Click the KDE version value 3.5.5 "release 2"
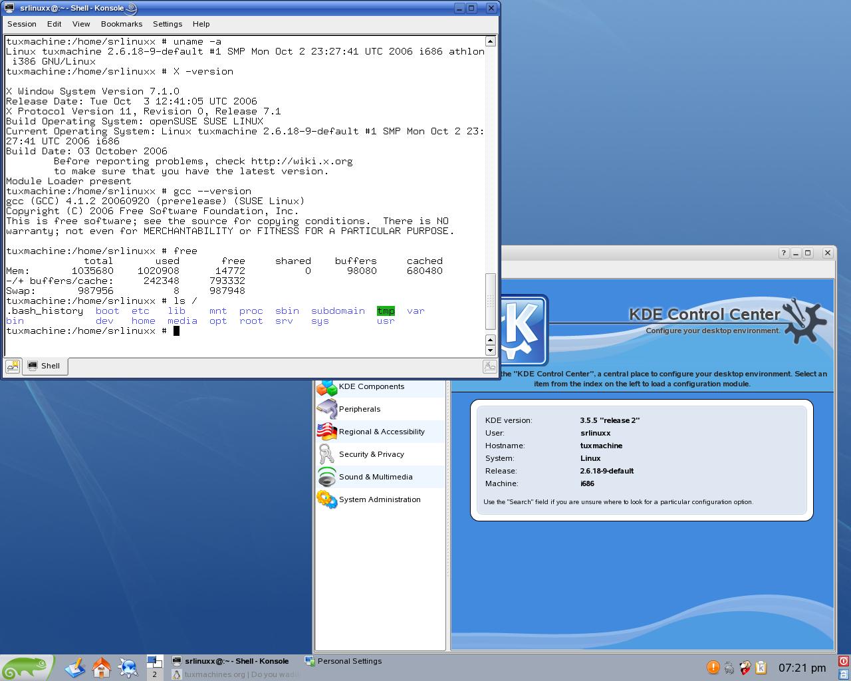Screen dimensions: 851x681 coord(610,420)
